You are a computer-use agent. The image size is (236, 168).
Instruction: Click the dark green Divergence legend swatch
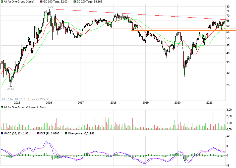pos(66,133)
